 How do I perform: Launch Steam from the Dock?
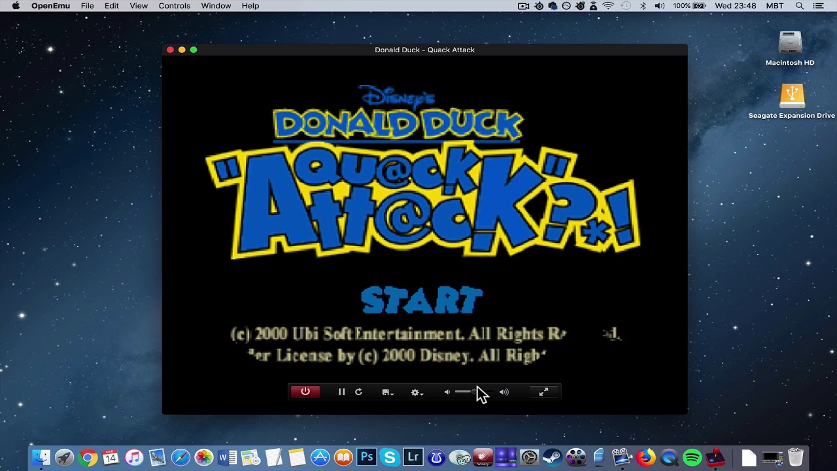[x=553, y=457]
